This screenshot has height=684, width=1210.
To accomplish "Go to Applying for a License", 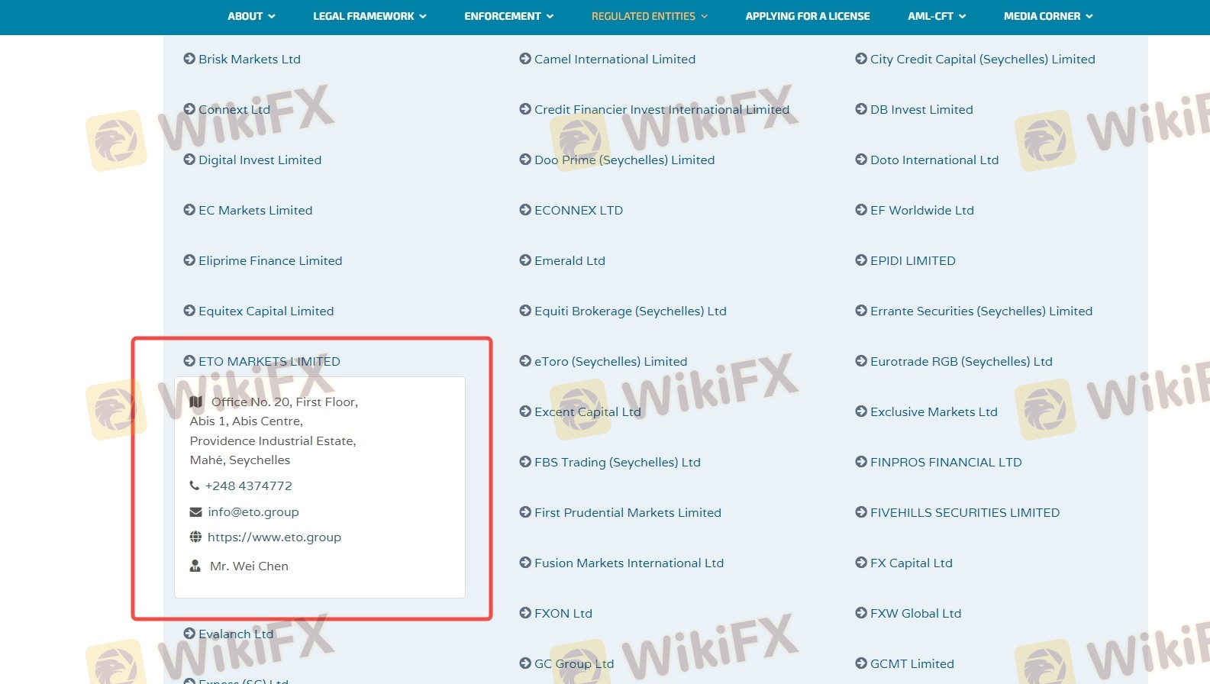I will click(x=807, y=16).
